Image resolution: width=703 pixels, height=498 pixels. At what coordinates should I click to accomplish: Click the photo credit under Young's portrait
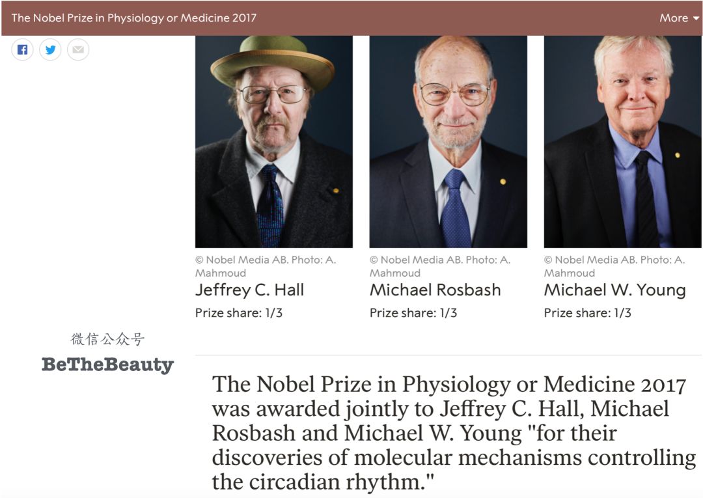pos(614,266)
